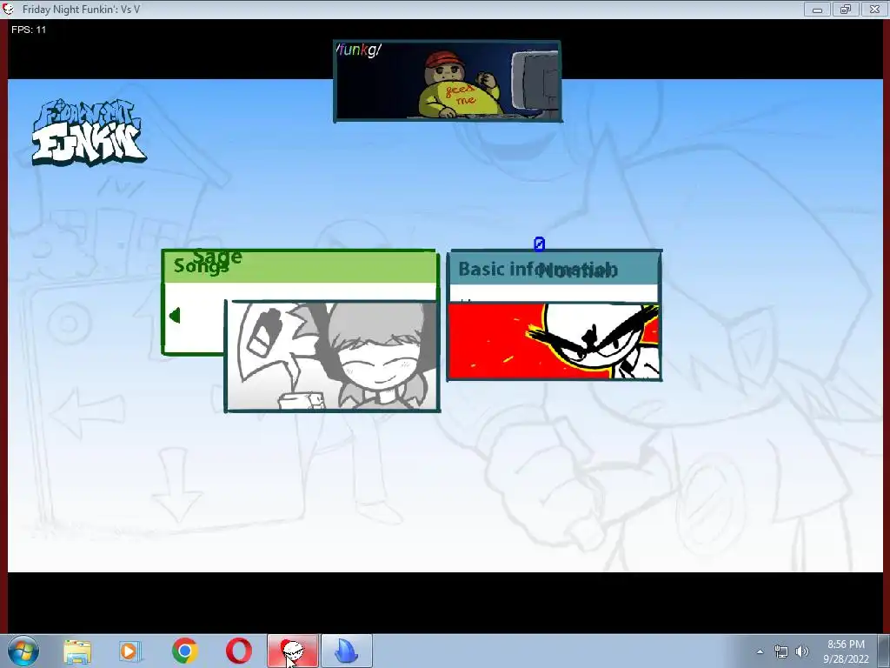Select the Basic information panel header

555,269
